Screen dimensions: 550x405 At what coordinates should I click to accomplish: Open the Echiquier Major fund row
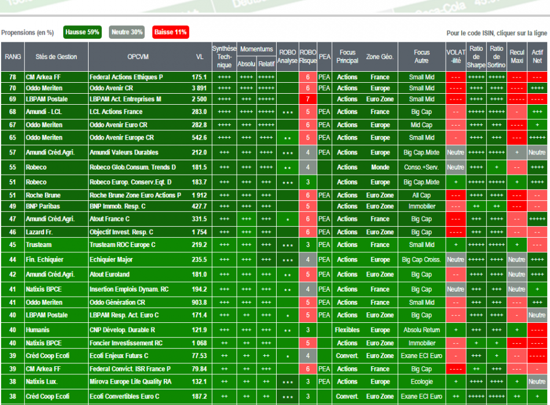(274, 260)
